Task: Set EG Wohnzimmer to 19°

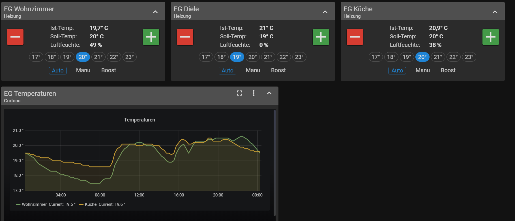Action: [x=67, y=57]
